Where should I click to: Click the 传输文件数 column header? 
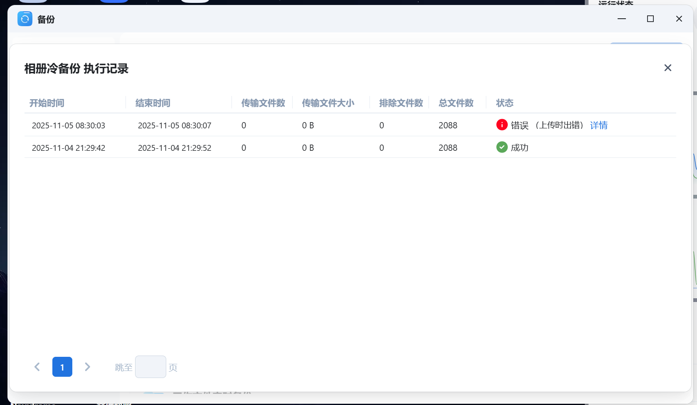pos(263,103)
